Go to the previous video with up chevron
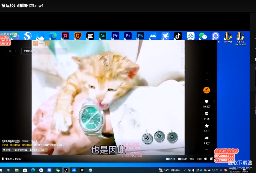The width and height of the screenshot is (256, 173). [x=207, y=73]
